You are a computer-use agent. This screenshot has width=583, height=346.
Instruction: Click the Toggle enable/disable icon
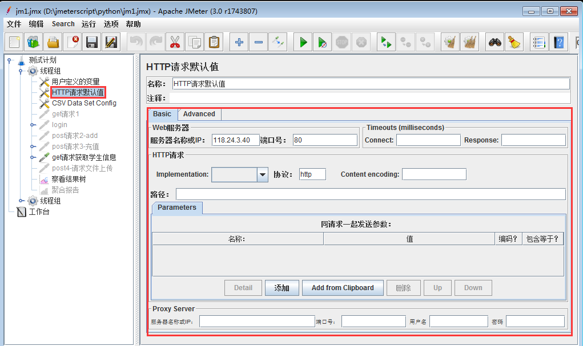click(x=278, y=42)
